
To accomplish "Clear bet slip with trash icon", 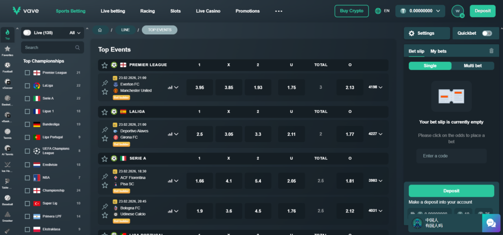I will (491, 51).
